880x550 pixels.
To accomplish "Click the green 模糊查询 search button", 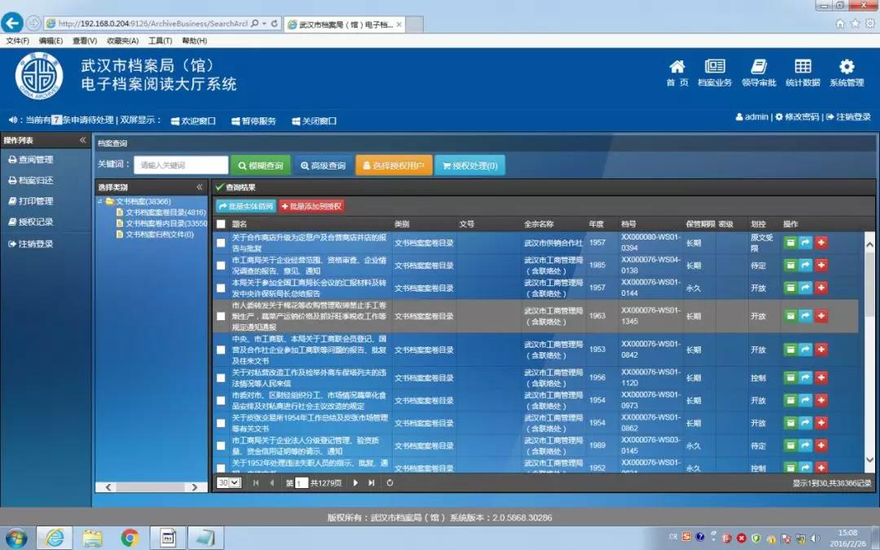I will (x=261, y=165).
